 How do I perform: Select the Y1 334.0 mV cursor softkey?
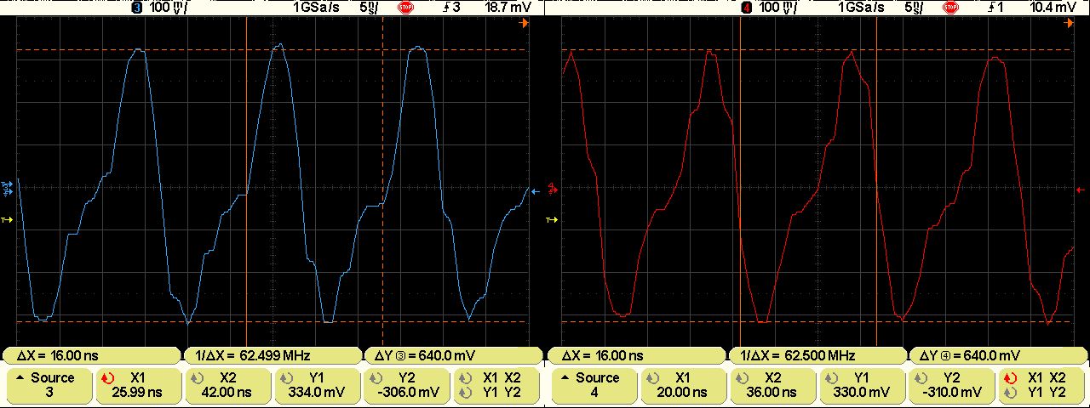click(318, 385)
